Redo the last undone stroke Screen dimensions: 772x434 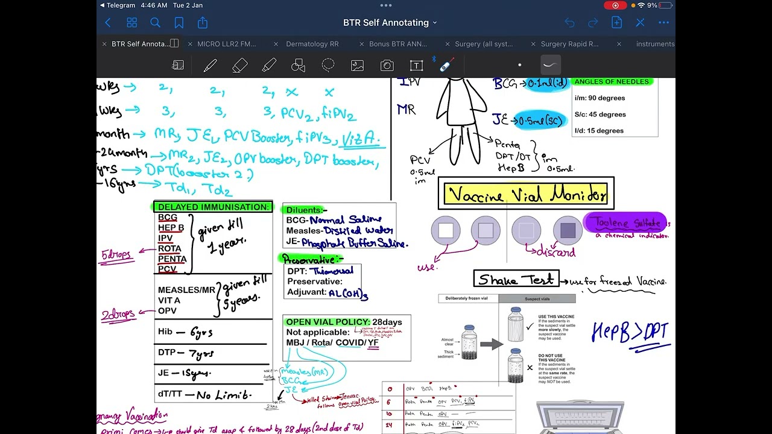(x=593, y=23)
